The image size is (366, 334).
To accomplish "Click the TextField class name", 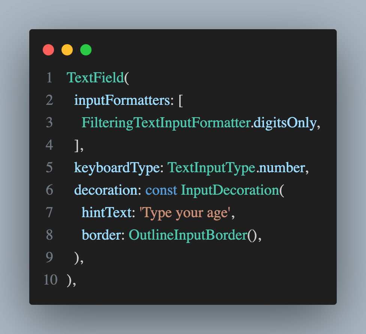I will click(95, 78).
